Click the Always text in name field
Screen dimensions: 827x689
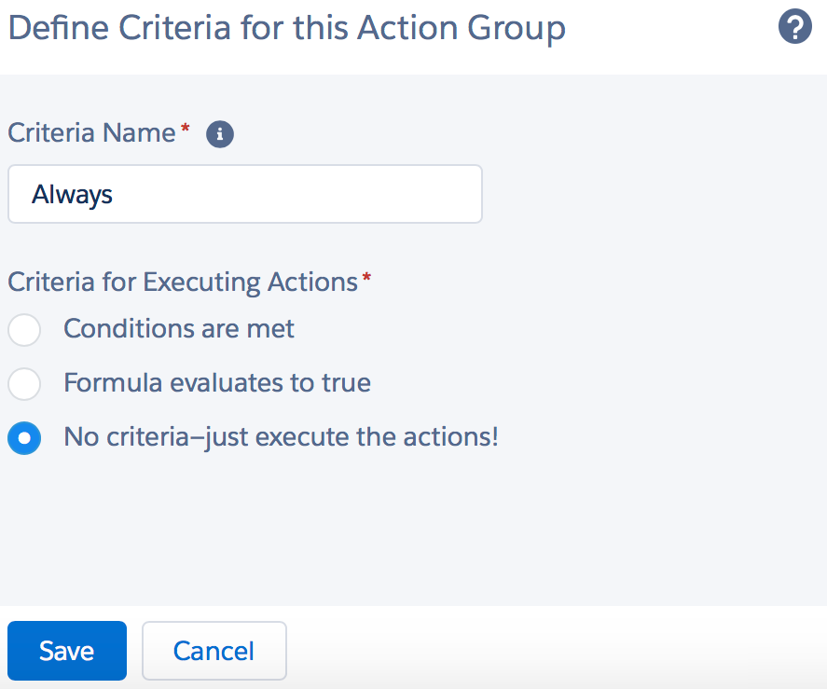72,195
